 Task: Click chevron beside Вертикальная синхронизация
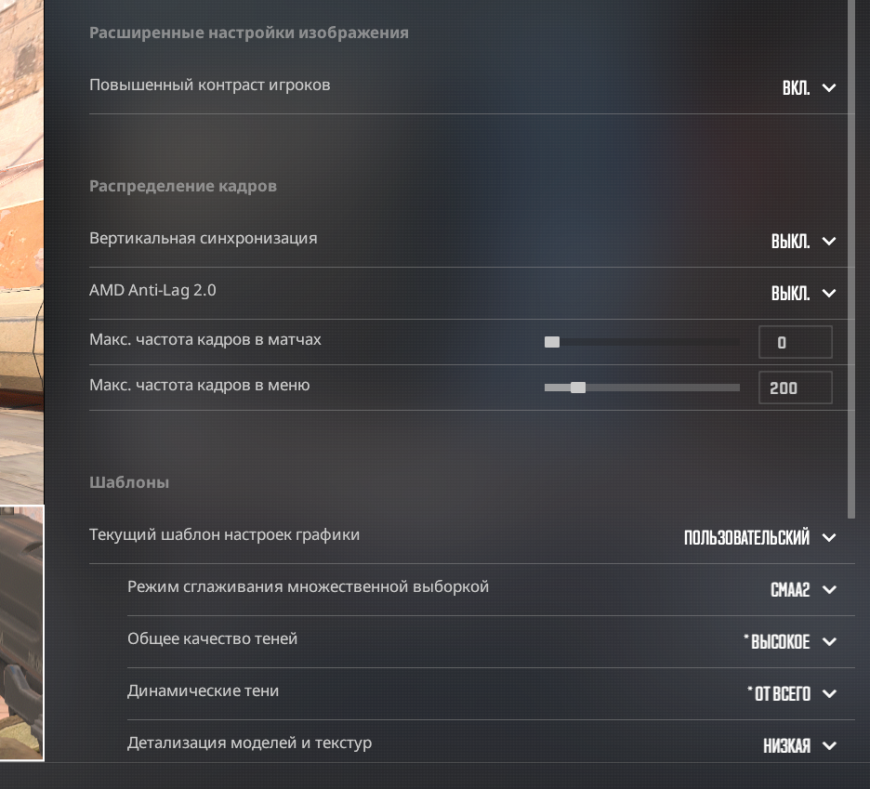[829, 242]
